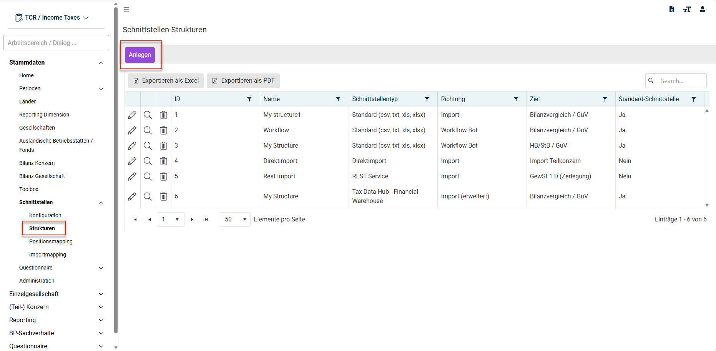Open user account icon
716x351 pixels.
[703, 9]
